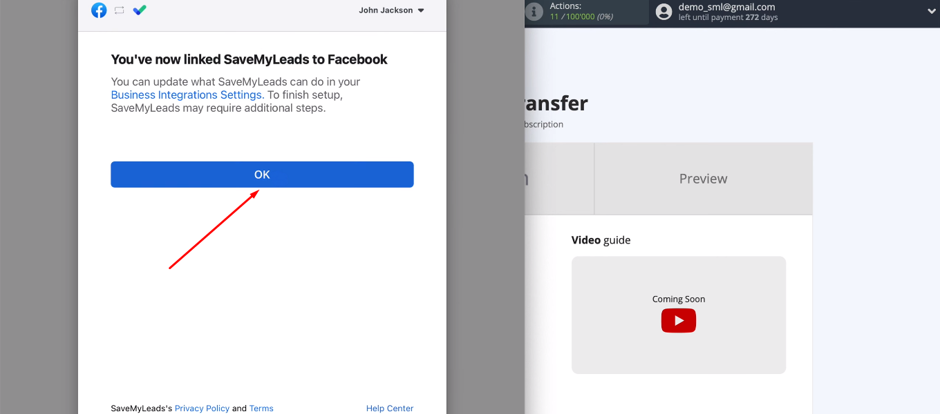
Task: Visit the Help Center link
Action: [390, 408]
